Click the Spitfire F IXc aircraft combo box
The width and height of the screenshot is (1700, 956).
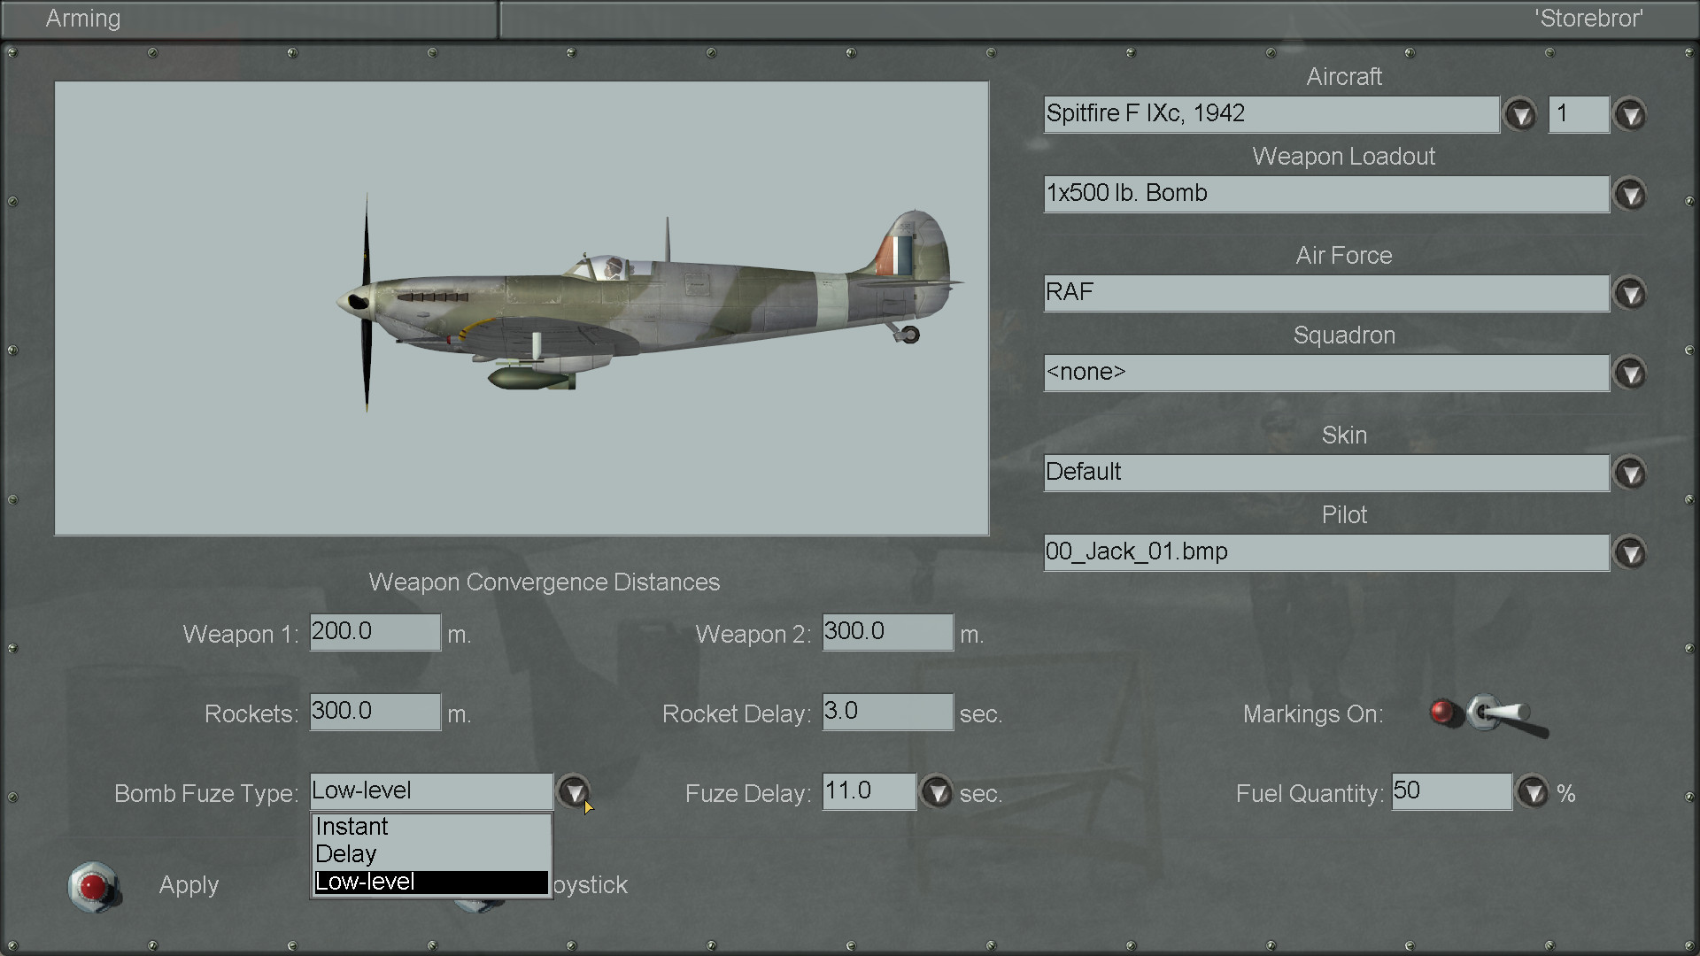coord(1271,114)
